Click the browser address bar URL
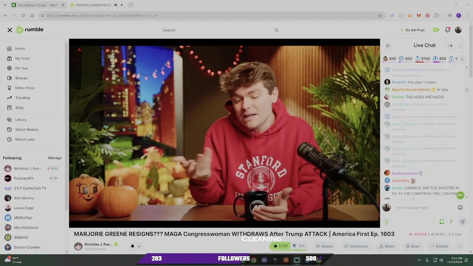 pos(102,16)
